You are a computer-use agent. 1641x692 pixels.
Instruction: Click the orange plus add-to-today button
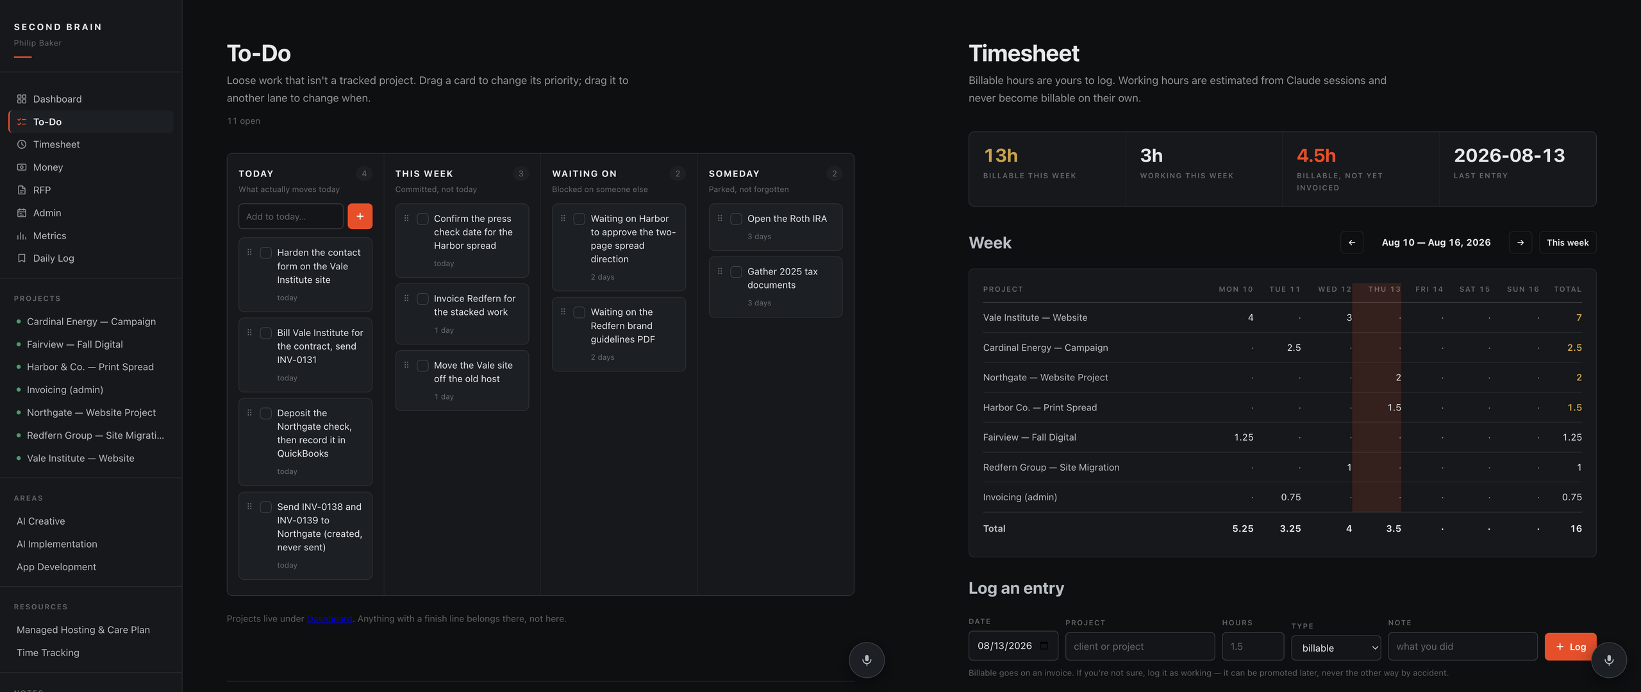point(360,217)
